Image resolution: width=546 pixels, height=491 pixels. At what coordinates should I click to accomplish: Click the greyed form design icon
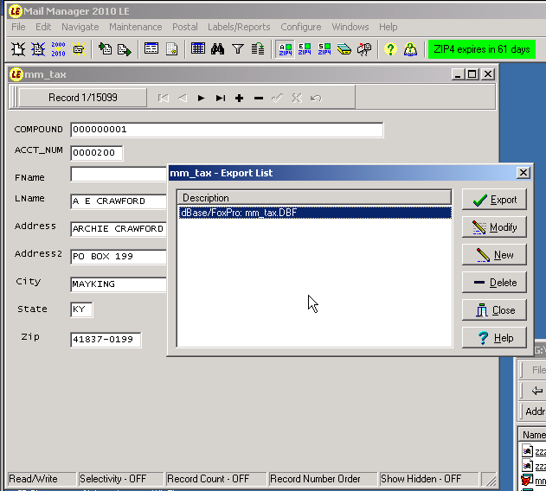171,49
